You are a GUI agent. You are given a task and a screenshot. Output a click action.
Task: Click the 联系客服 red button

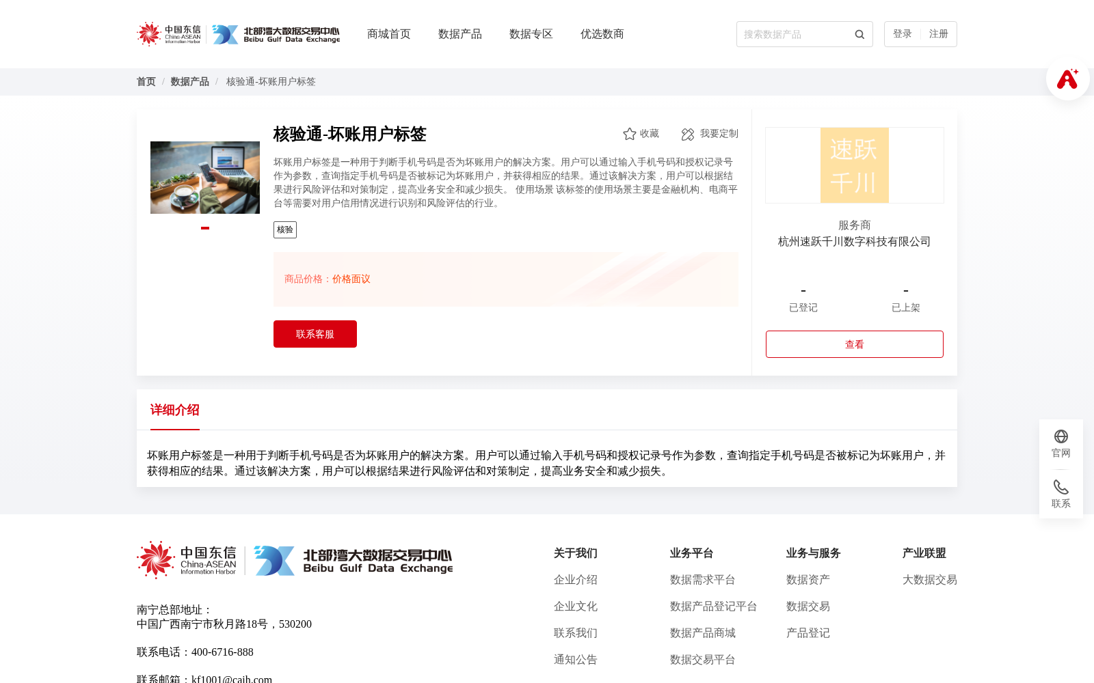tap(315, 334)
